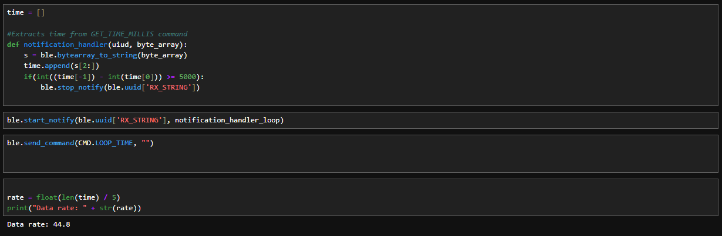Click the notification_handler_loop argument
Screen dimensions: 722x236
(x=230, y=120)
